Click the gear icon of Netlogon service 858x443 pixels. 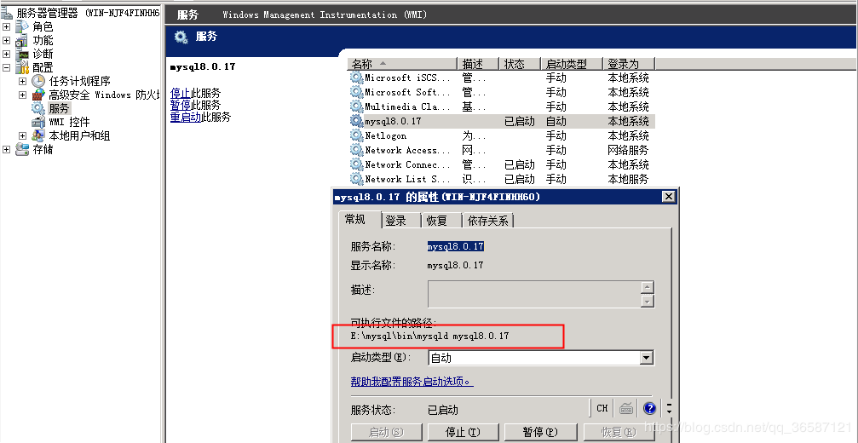tap(357, 135)
